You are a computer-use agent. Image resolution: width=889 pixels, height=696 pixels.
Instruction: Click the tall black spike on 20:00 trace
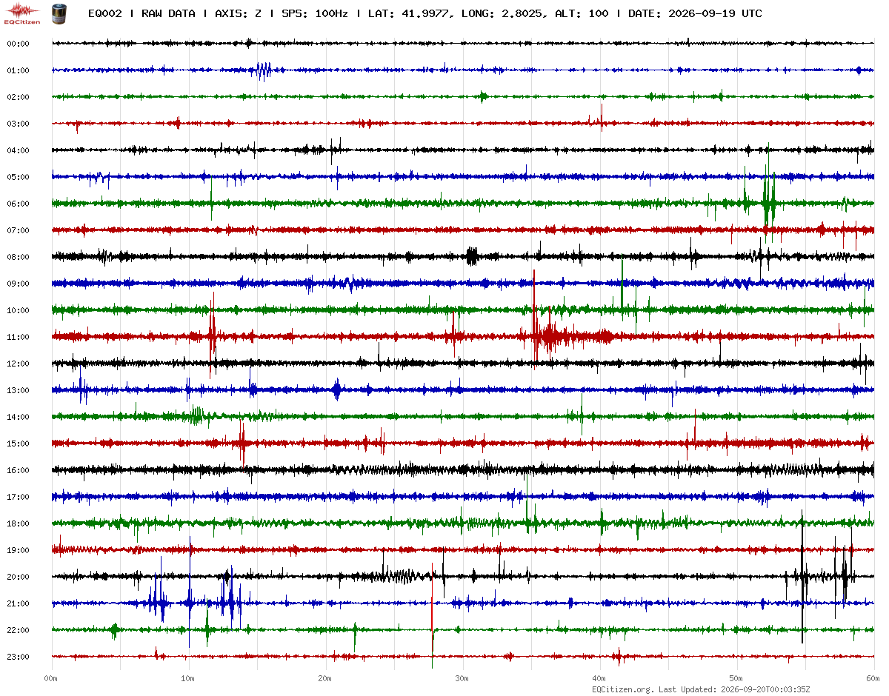(802, 577)
